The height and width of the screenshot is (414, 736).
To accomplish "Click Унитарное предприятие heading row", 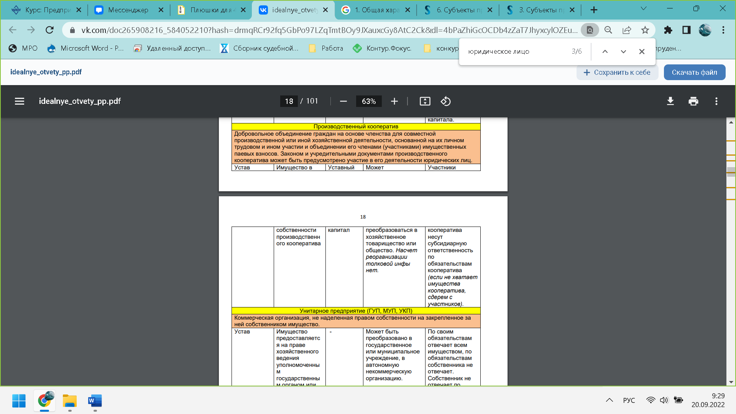I will pyautogui.click(x=356, y=311).
